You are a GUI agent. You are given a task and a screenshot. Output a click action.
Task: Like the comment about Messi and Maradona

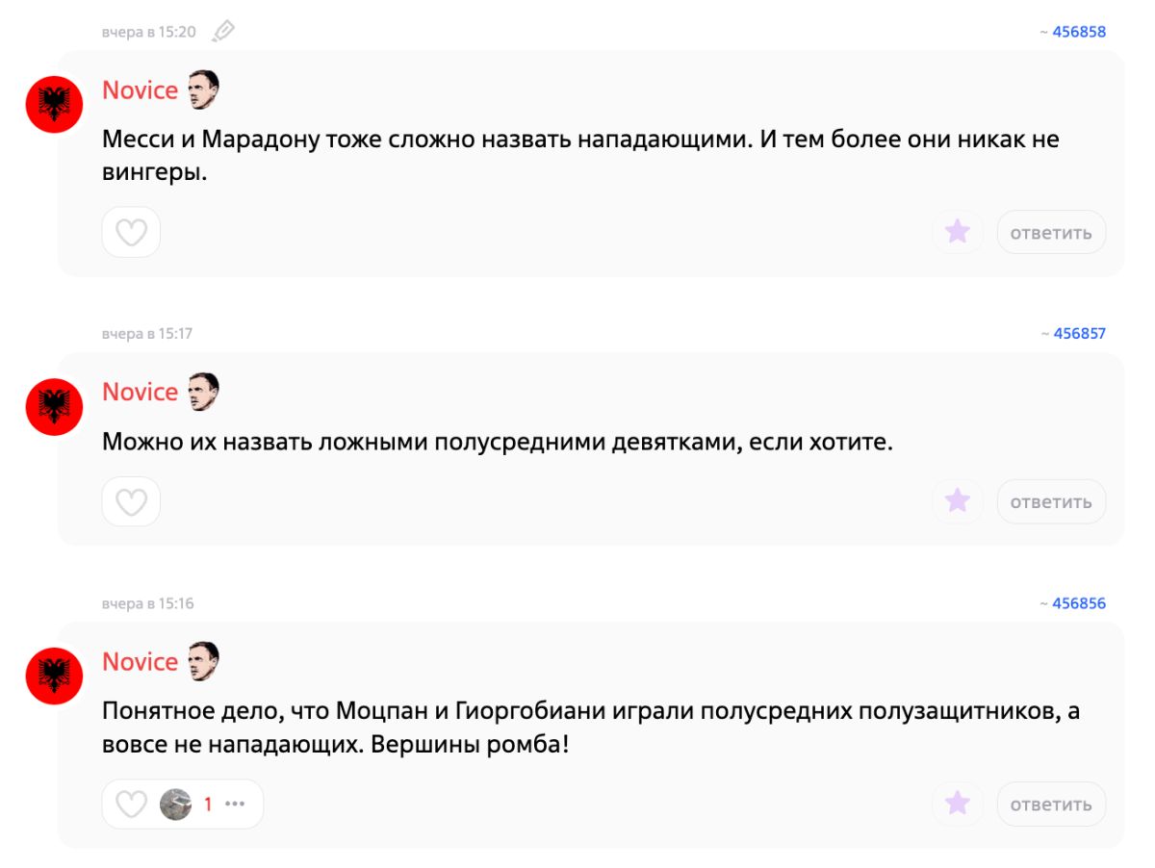(x=131, y=233)
